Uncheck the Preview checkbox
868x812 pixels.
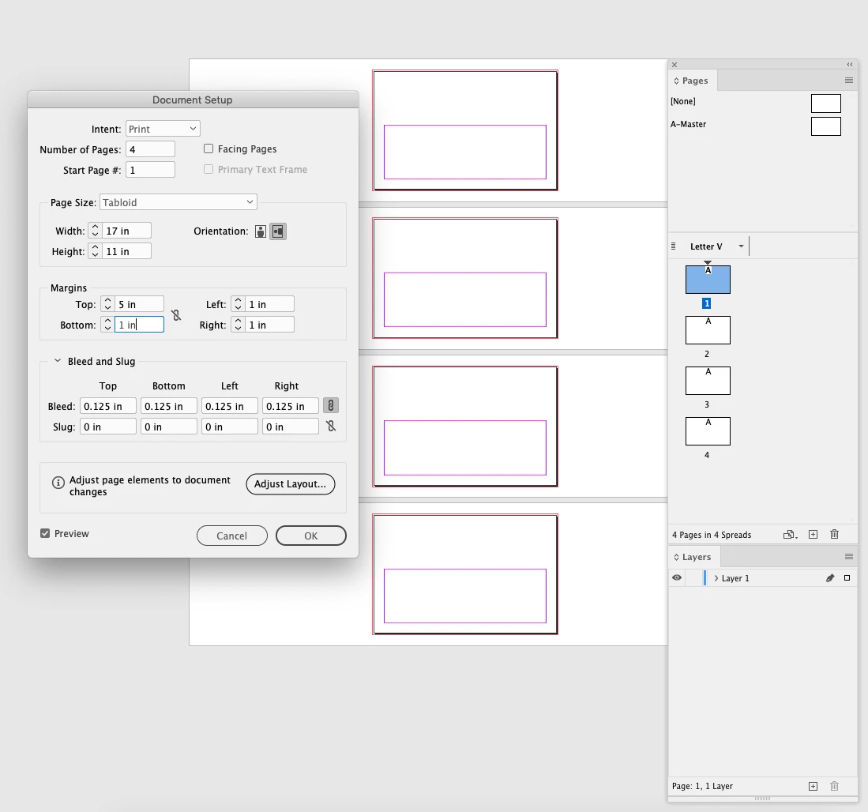coord(45,533)
